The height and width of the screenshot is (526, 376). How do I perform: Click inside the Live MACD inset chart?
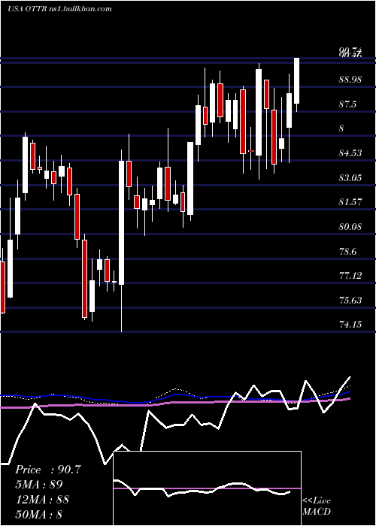[207, 488]
